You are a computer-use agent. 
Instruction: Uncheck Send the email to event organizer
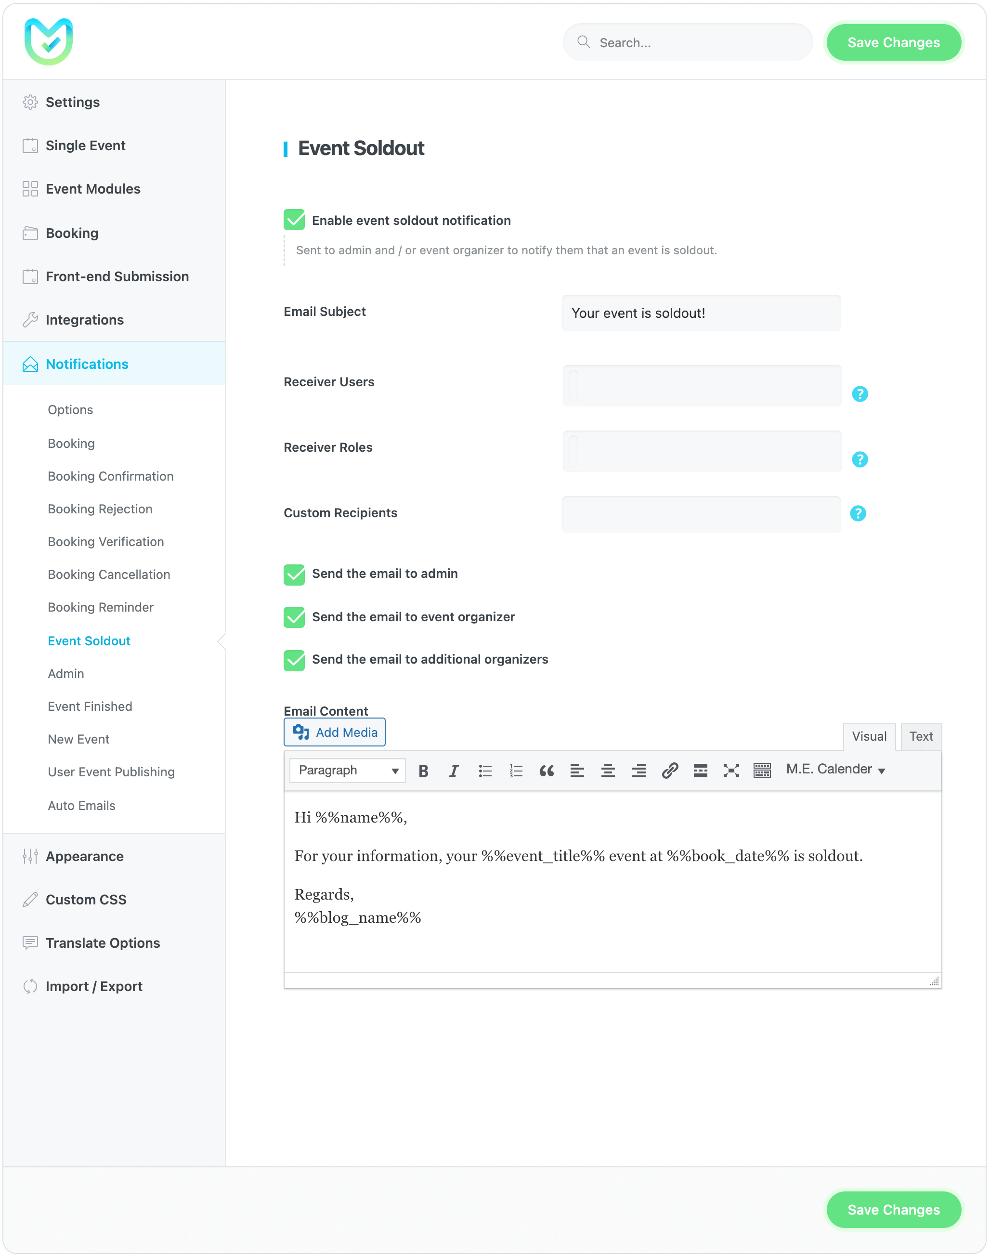[295, 617]
